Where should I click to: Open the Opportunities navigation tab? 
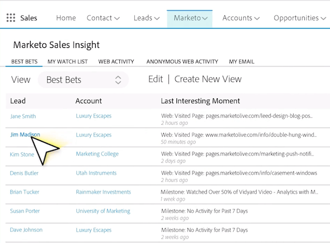tap(296, 18)
